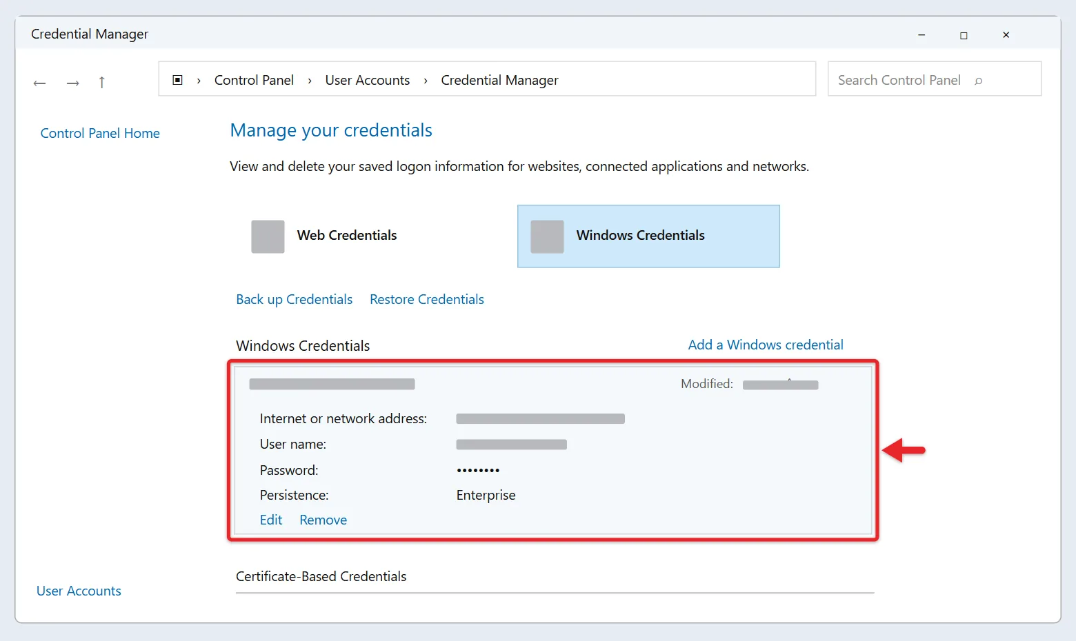Collapse the expanded credential entry chevron
The height and width of the screenshot is (641, 1076).
point(789,380)
